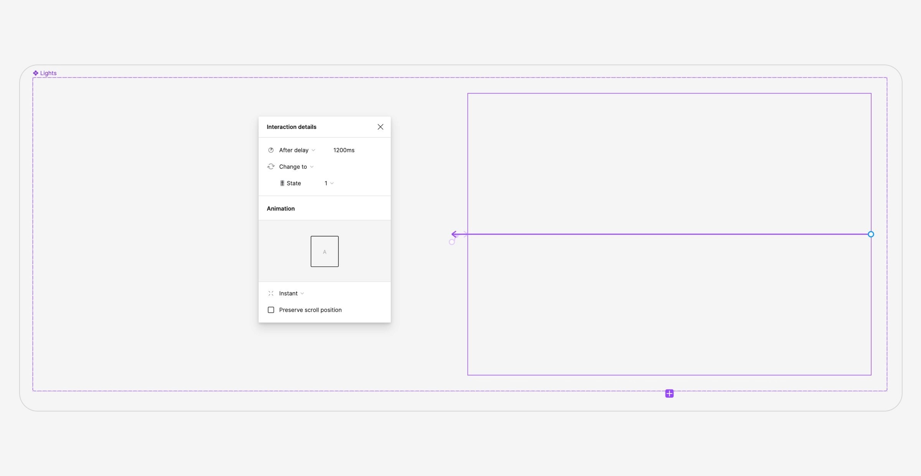Screen dimensions: 921x476
Task: Click the Change to swap icon
Action: coord(271,167)
